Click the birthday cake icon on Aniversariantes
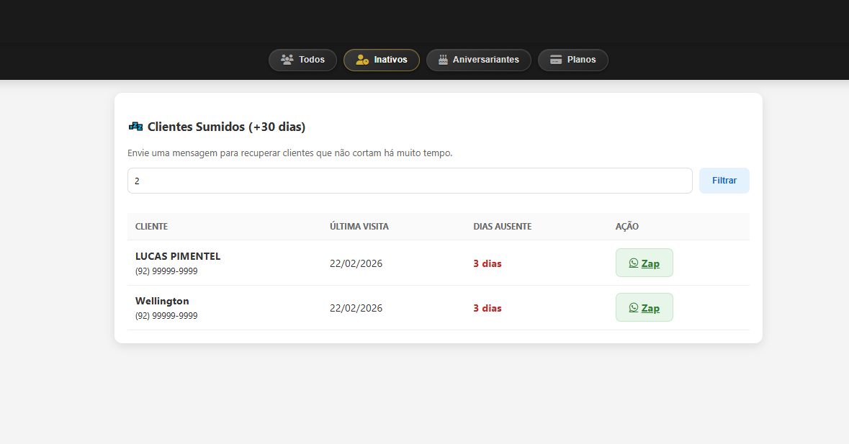 tap(443, 60)
